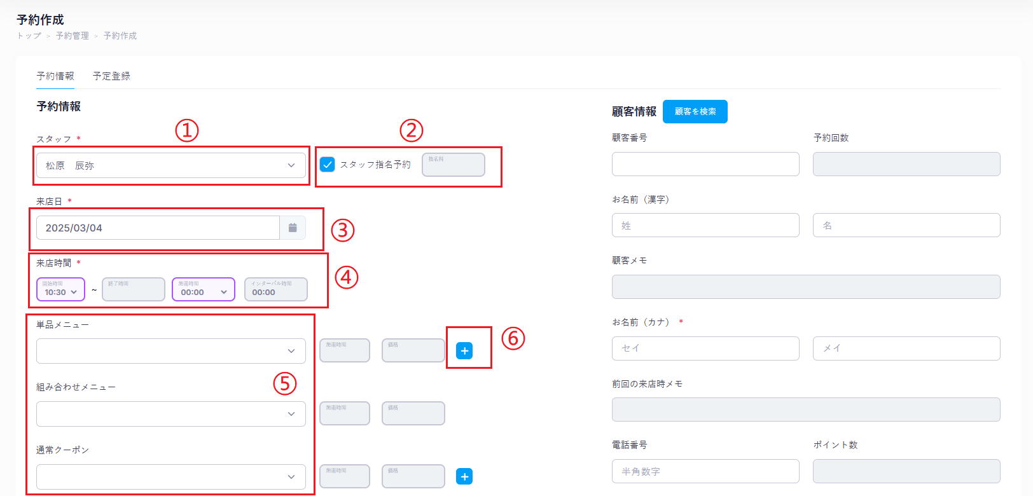
Task: Open the スタッフ dropdown showing 松原 辰弥
Action: coord(170,165)
